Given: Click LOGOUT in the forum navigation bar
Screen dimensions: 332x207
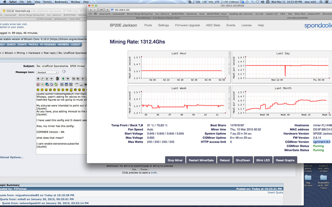Looking at the screenshot, I should pyautogui.click(x=75, y=45).
